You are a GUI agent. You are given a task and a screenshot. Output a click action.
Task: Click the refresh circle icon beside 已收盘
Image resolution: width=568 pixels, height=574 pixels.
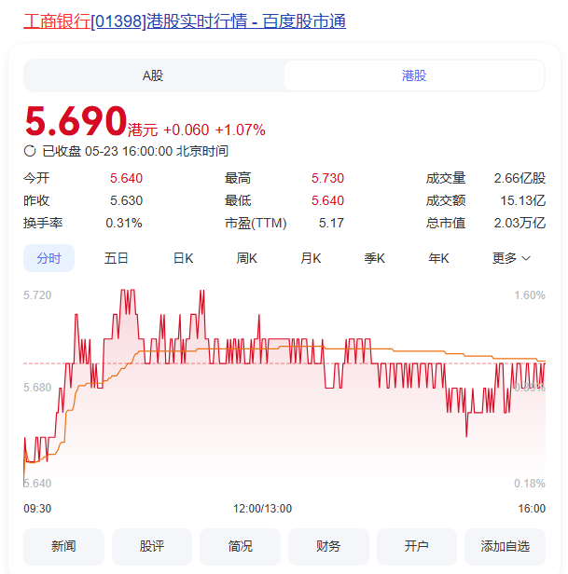point(30,151)
